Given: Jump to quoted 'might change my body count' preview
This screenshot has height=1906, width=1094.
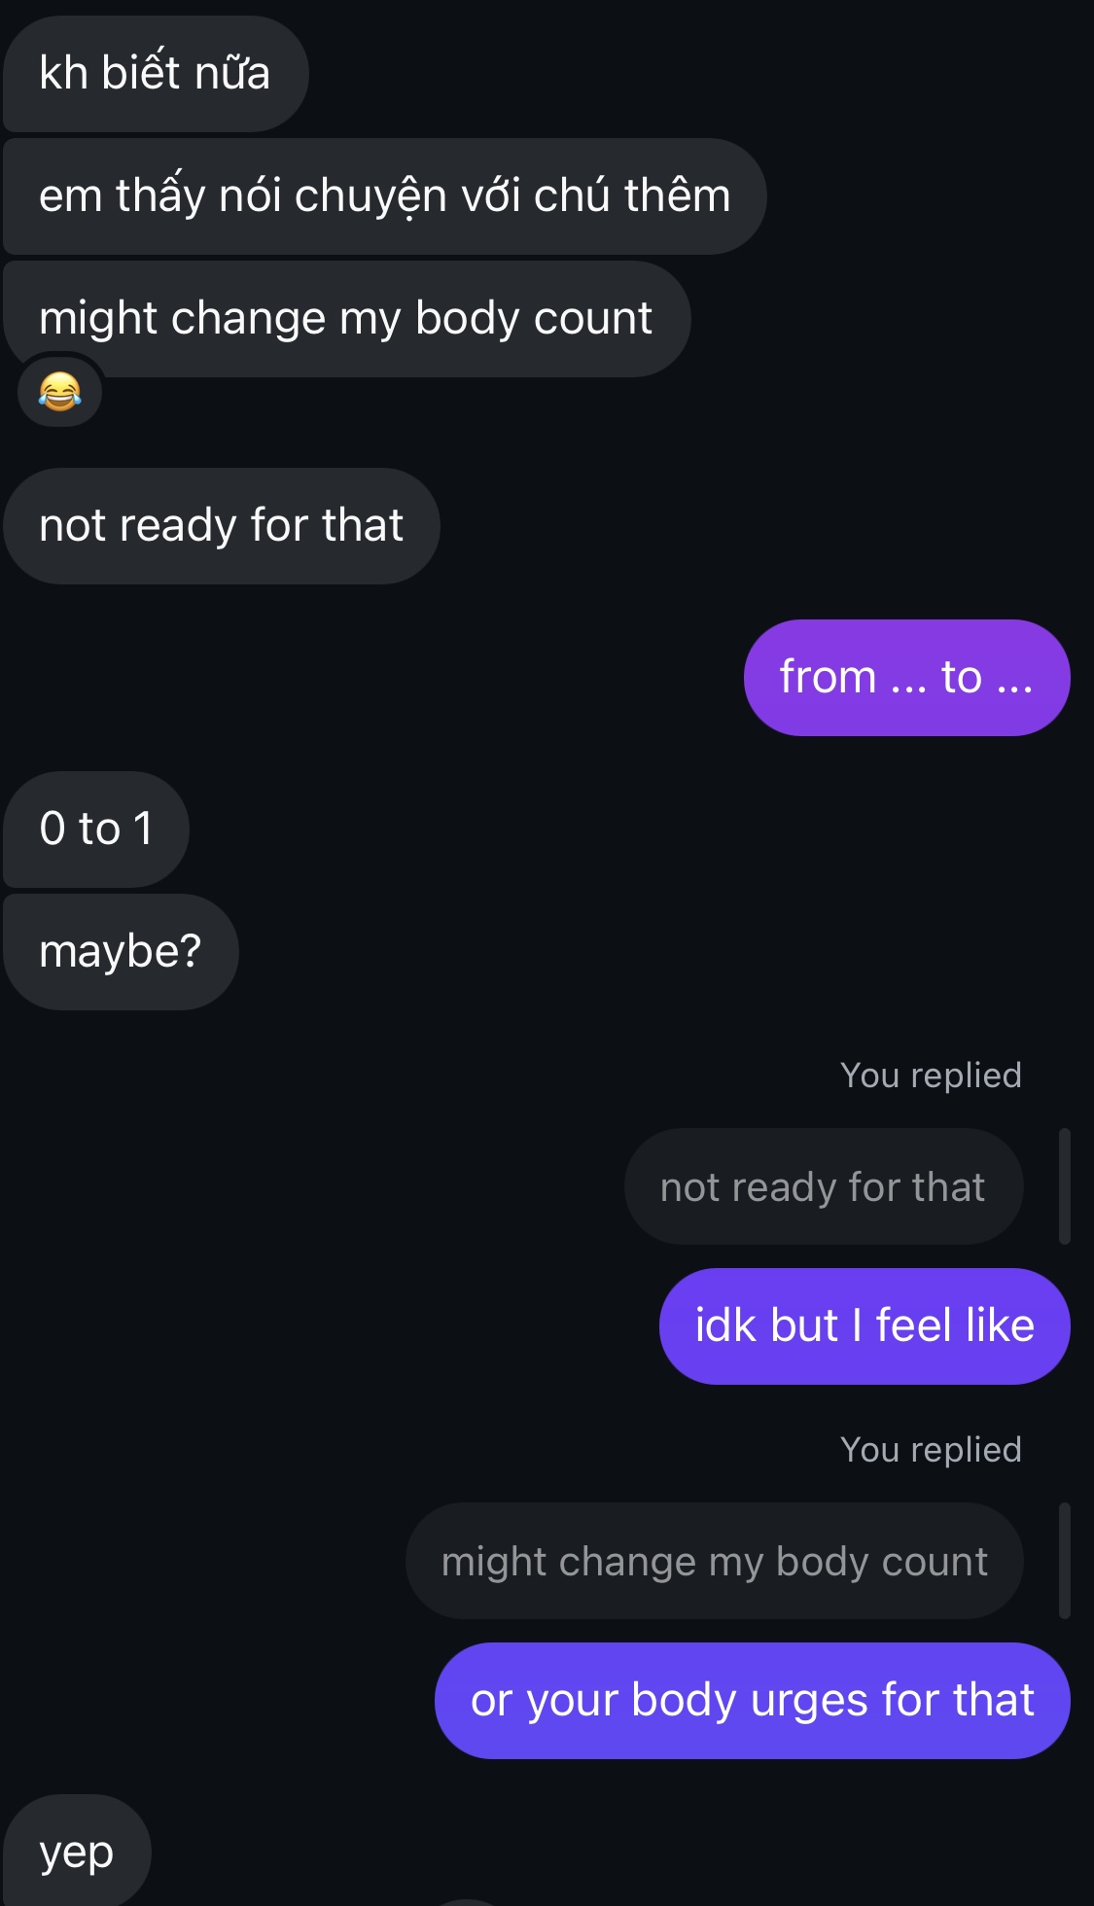Looking at the screenshot, I should pos(714,1562).
